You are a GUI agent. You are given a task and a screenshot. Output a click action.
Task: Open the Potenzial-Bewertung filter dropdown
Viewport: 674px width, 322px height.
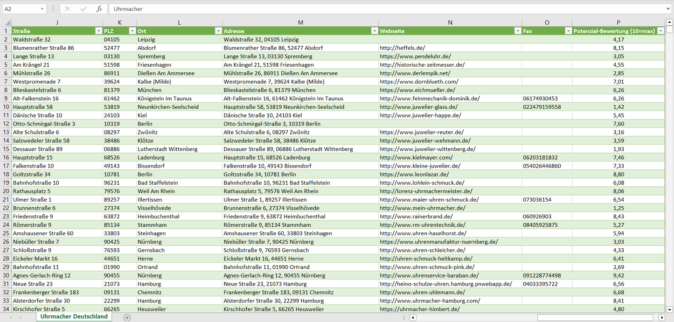coord(660,31)
